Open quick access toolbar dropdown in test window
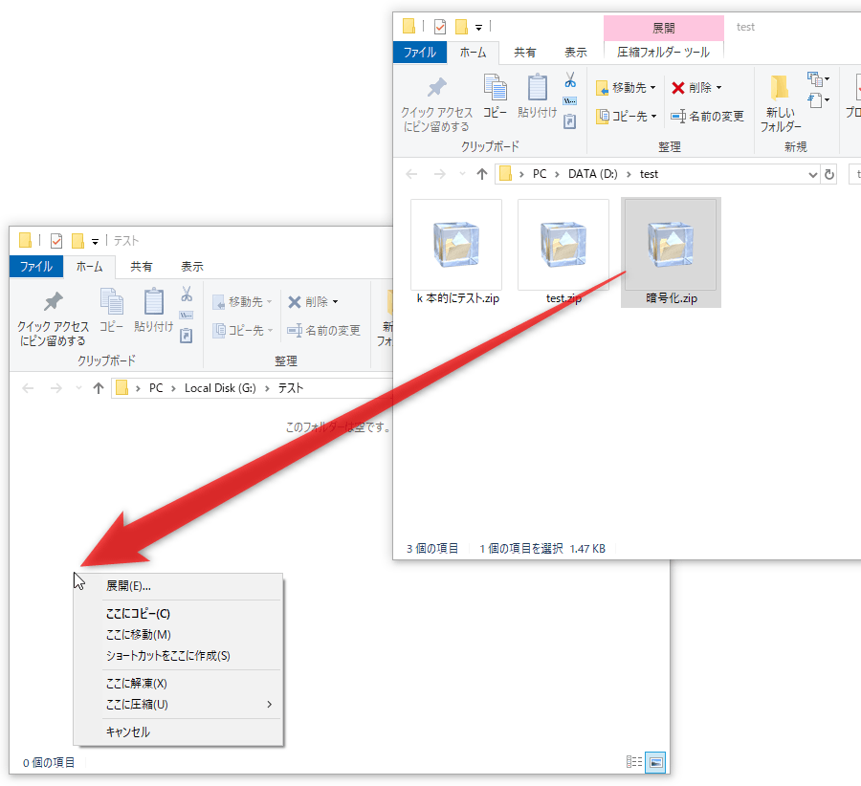The height and width of the screenshot is (786, 861). click(479, 27)
